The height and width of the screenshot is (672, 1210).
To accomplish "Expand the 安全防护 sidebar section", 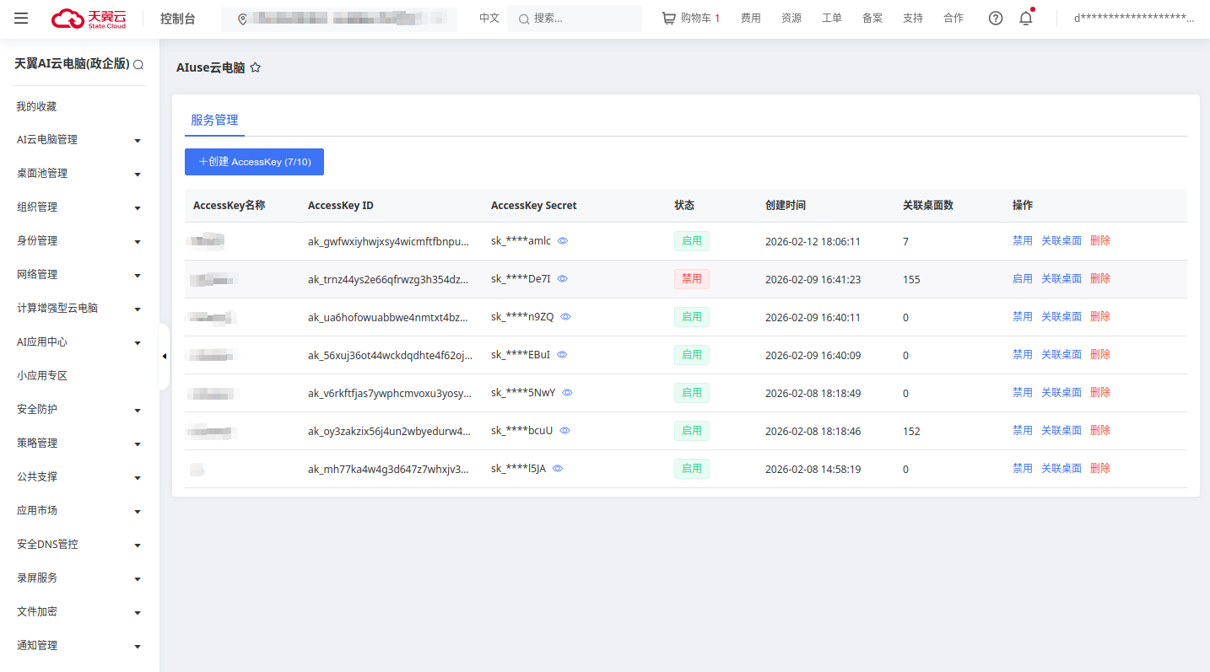I will (79, 410).
